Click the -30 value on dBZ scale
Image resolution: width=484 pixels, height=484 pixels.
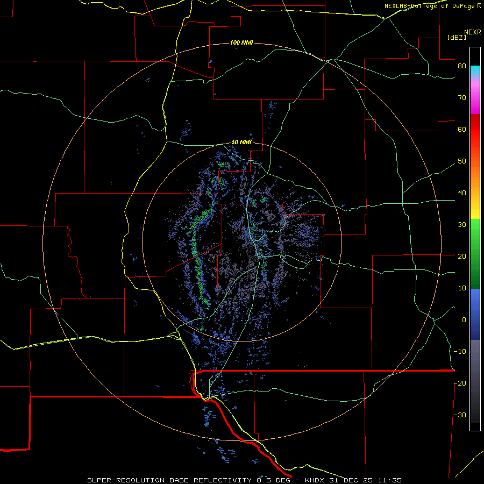coord(460,415)
